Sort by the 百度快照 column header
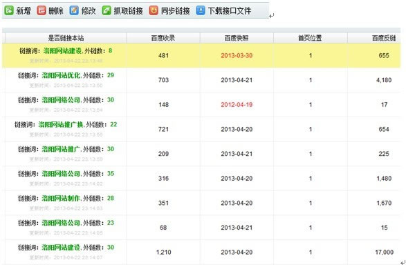 tap(237, 38)
